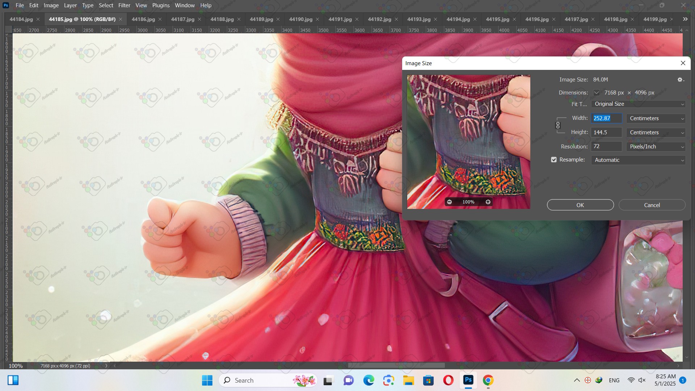
Task: Open the Resample Automatic dropdown
Action: tap(639, 160)
